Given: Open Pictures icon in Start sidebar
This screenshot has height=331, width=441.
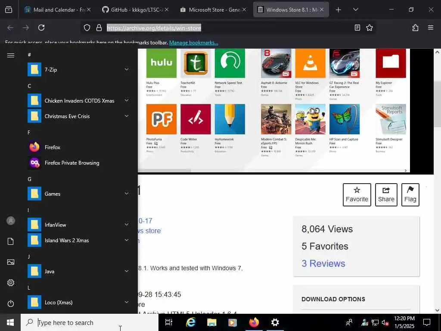Looking at the screenshot, I should coord(11,262).
